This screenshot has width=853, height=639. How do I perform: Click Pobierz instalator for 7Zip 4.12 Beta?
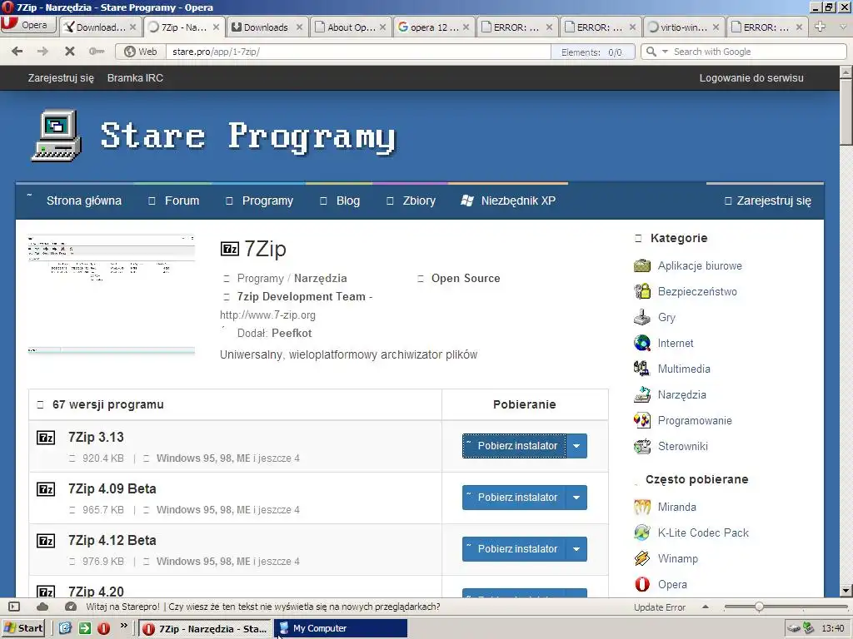[514, 549]
